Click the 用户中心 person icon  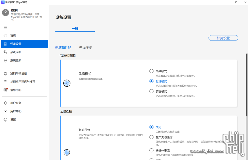6,111
